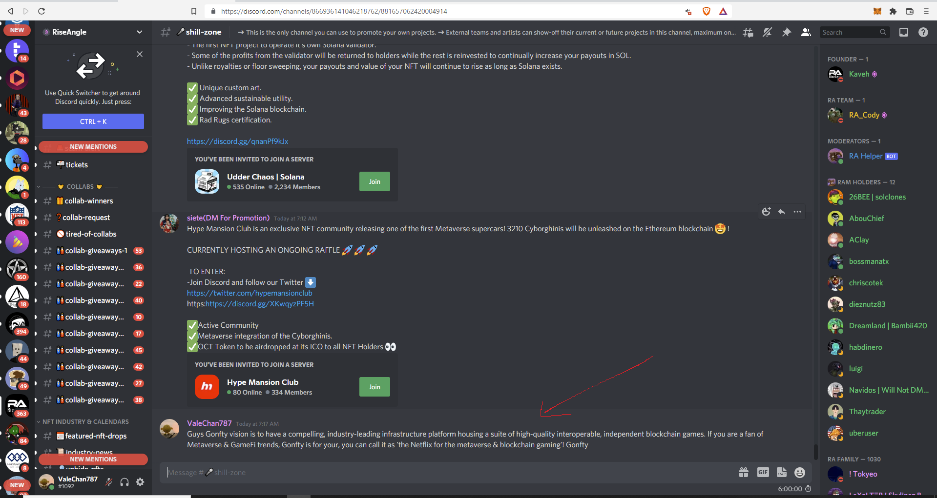Open the Help question mark icon
This screenshot has height=498, width=937.
tap(923, 32)
